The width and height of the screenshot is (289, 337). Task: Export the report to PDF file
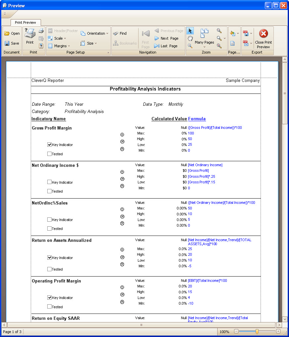tap(245, 32)
